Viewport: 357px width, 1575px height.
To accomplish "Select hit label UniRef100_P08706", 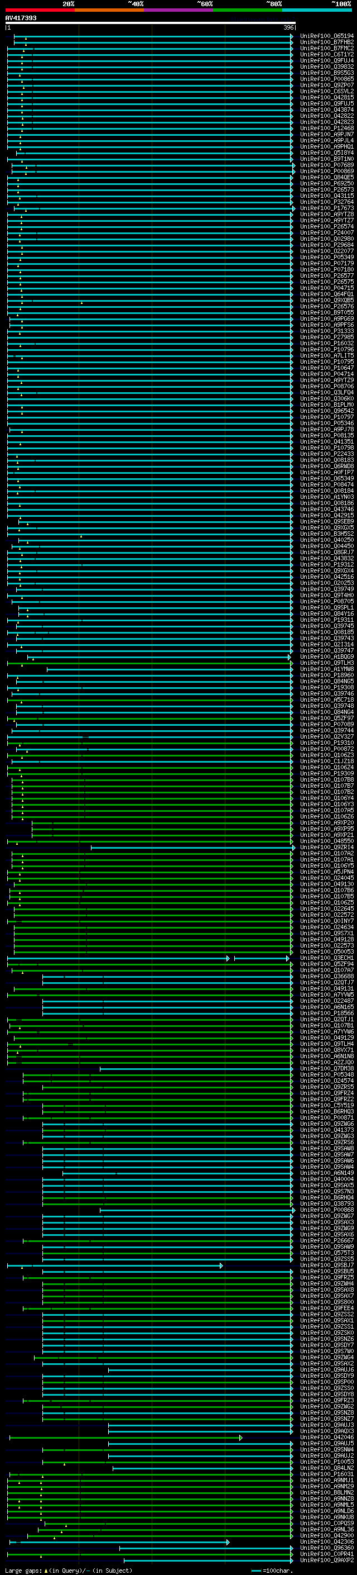I will tap(326, 387).
